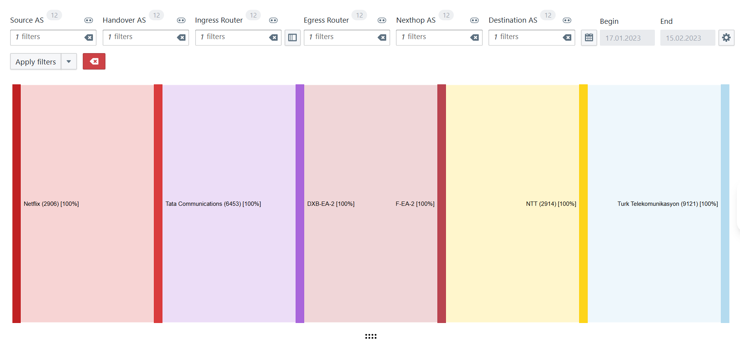740x355 pixels.
Task: Click the columns layout icon button
Action: click(x=292, y=38)
